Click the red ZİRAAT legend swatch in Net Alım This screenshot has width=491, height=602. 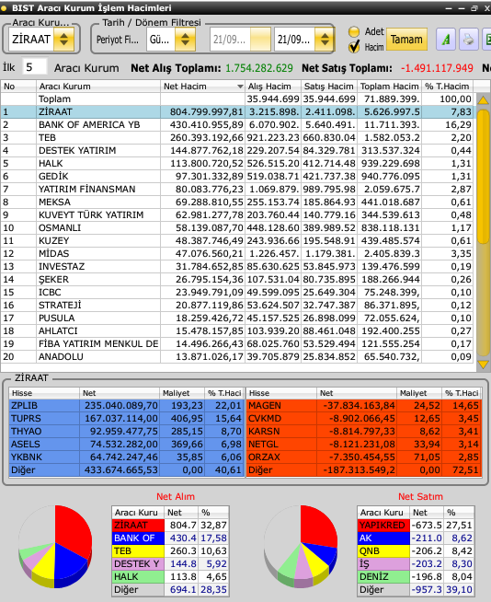pyautogui.click(x=138, y=526)
